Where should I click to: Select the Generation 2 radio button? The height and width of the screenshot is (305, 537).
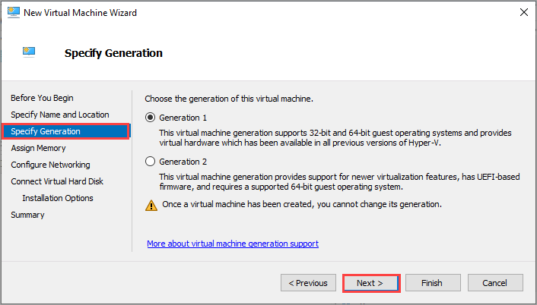point(150,161)
